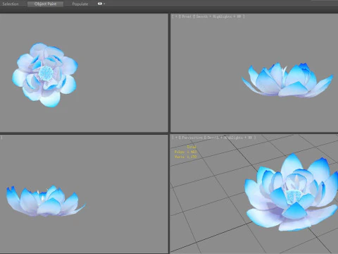
Task: Select the lotus flower in Front viewport
Action: (x=287, y=80)
